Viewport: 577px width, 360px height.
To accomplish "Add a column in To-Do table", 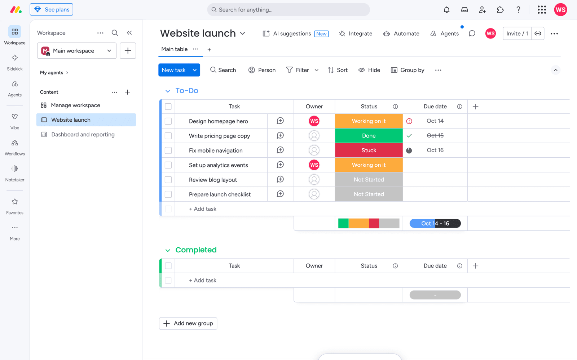I will (x=475, y=107).
